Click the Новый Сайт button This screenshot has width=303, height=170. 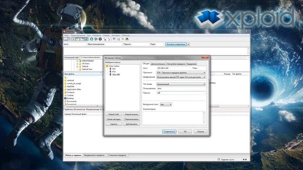(x=114, y=114)
